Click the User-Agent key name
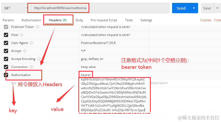Image resolution: width=221 pixels, height=122 pixels. (x=20, y=43)
